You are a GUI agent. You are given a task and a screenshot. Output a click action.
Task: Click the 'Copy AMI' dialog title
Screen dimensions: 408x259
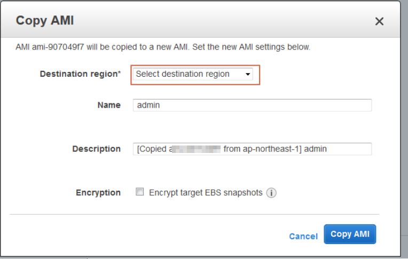(45, 21)
